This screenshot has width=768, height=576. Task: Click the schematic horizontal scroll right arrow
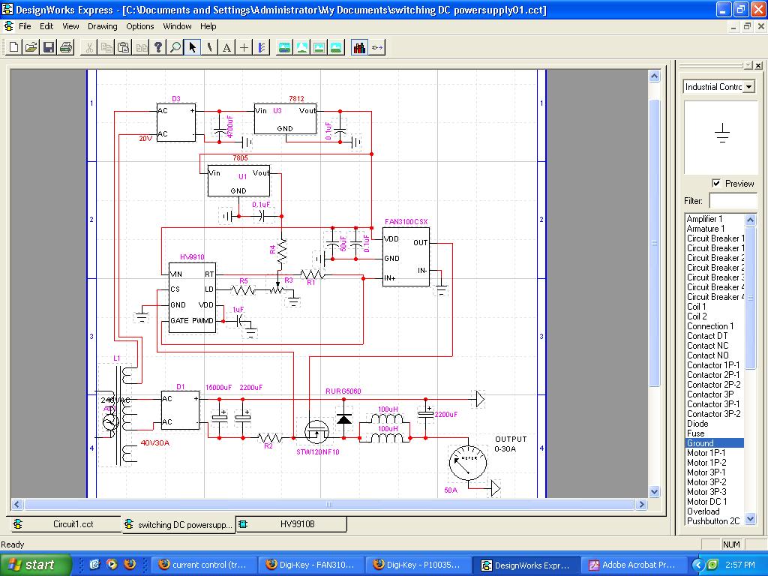(641, 504)
